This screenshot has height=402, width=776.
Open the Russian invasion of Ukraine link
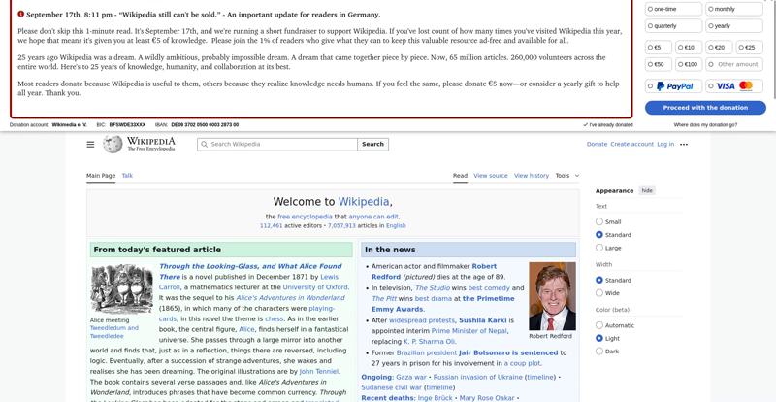(477, 377)
